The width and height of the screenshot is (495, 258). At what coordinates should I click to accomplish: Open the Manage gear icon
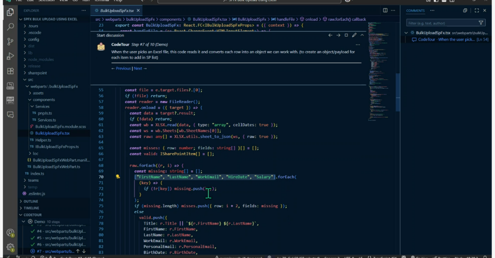pos(11,247)
